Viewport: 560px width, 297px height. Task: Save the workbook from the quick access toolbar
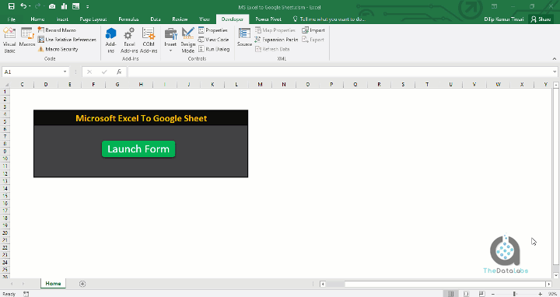click(x=12, y=6)
